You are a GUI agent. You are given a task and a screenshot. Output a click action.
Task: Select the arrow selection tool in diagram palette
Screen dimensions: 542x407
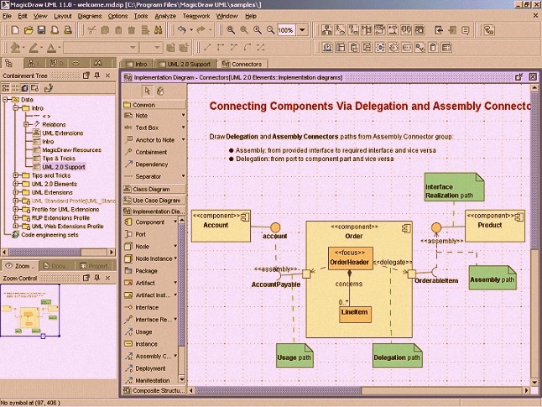pos(148,91)
